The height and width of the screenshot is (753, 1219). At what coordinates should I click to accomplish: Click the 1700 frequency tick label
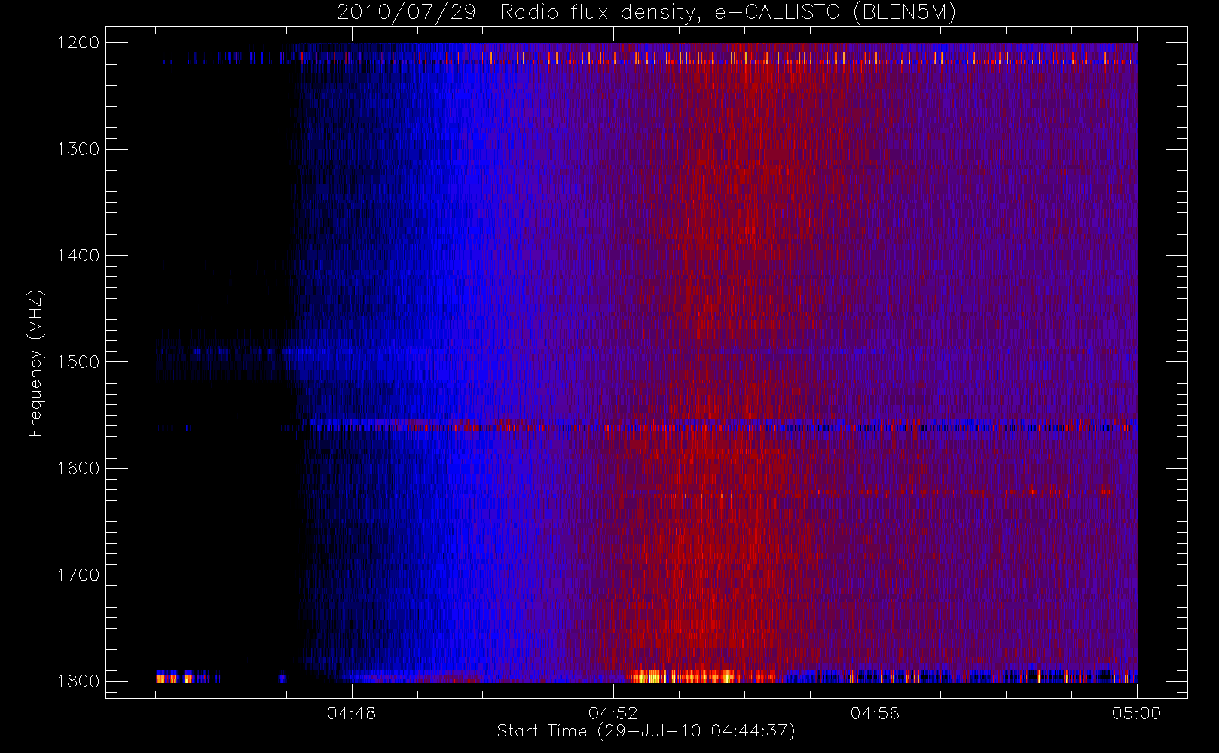coord(78,575)
